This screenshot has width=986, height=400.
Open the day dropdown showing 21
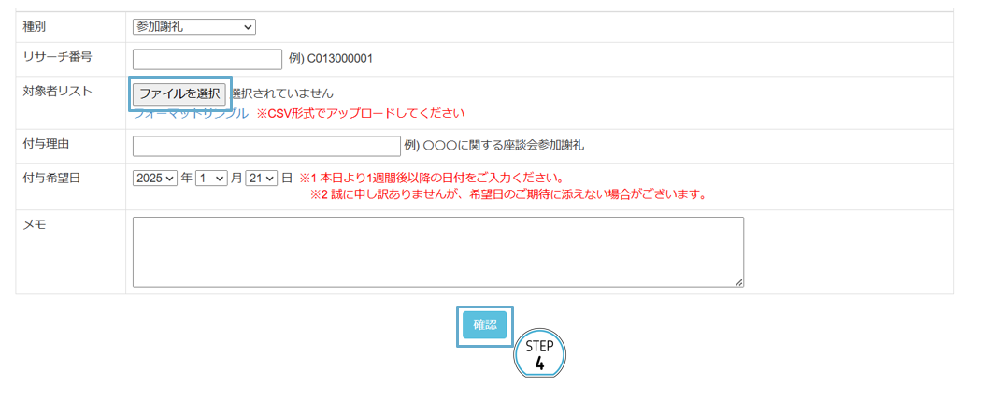(x=261, y=178)
